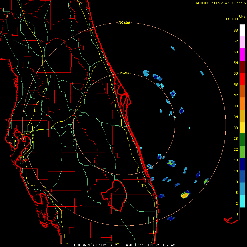Select the light blue legend band
The height and width of the screenshot is (247, 247).
point(242,189)
